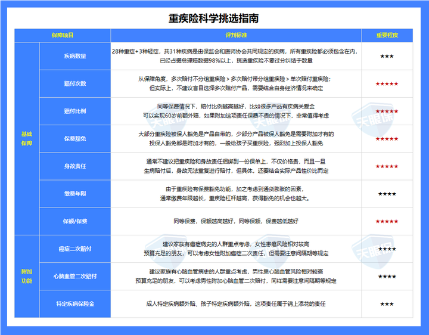The image size is (429, 335).
Task: Click the four-star rating for 癌症二次赔付
Action: 387,249
